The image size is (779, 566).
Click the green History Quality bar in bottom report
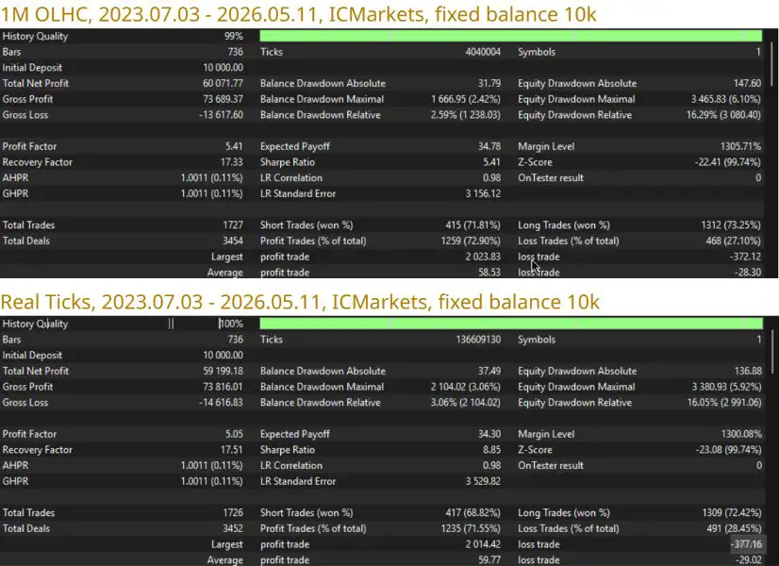coord(511,324)
